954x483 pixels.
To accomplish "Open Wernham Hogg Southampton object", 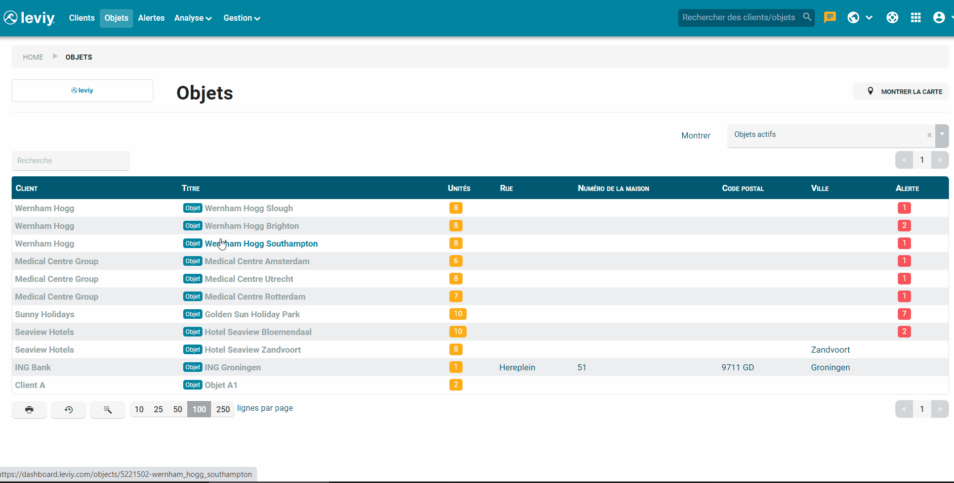I will coord(261,244).
